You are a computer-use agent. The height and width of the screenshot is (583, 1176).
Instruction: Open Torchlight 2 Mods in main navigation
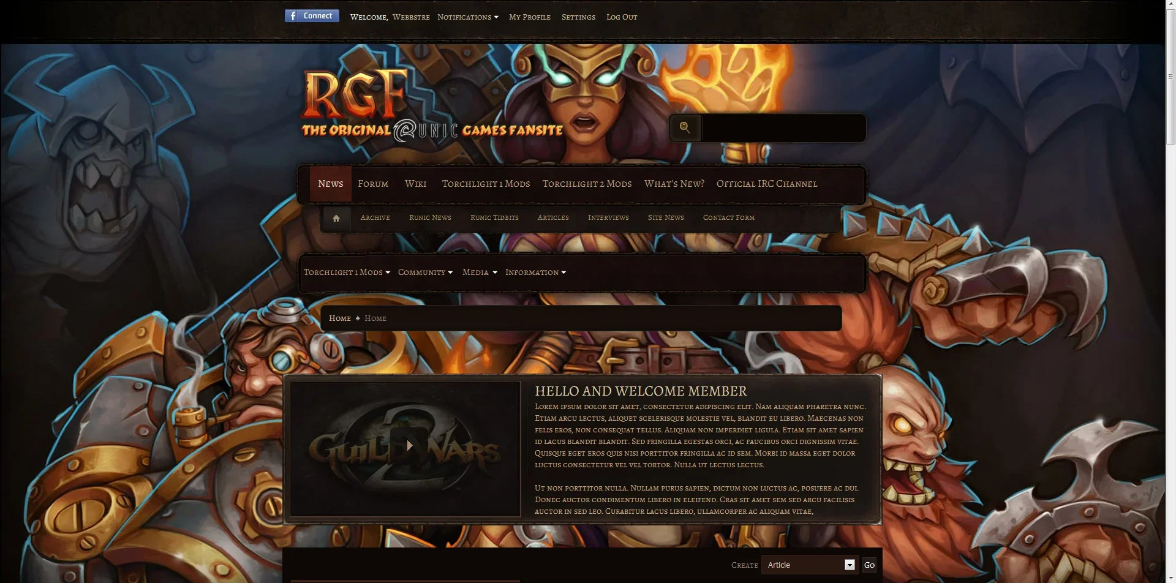point(587,184)
